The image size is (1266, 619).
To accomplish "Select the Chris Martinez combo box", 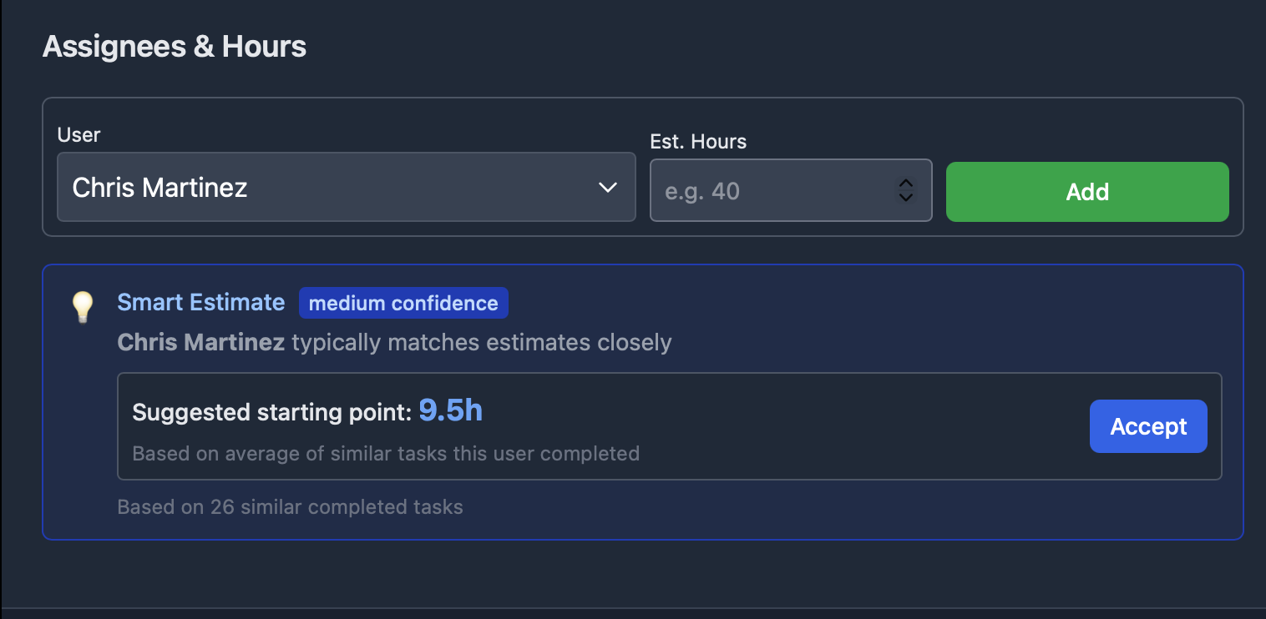I will (x=346, y=187).
